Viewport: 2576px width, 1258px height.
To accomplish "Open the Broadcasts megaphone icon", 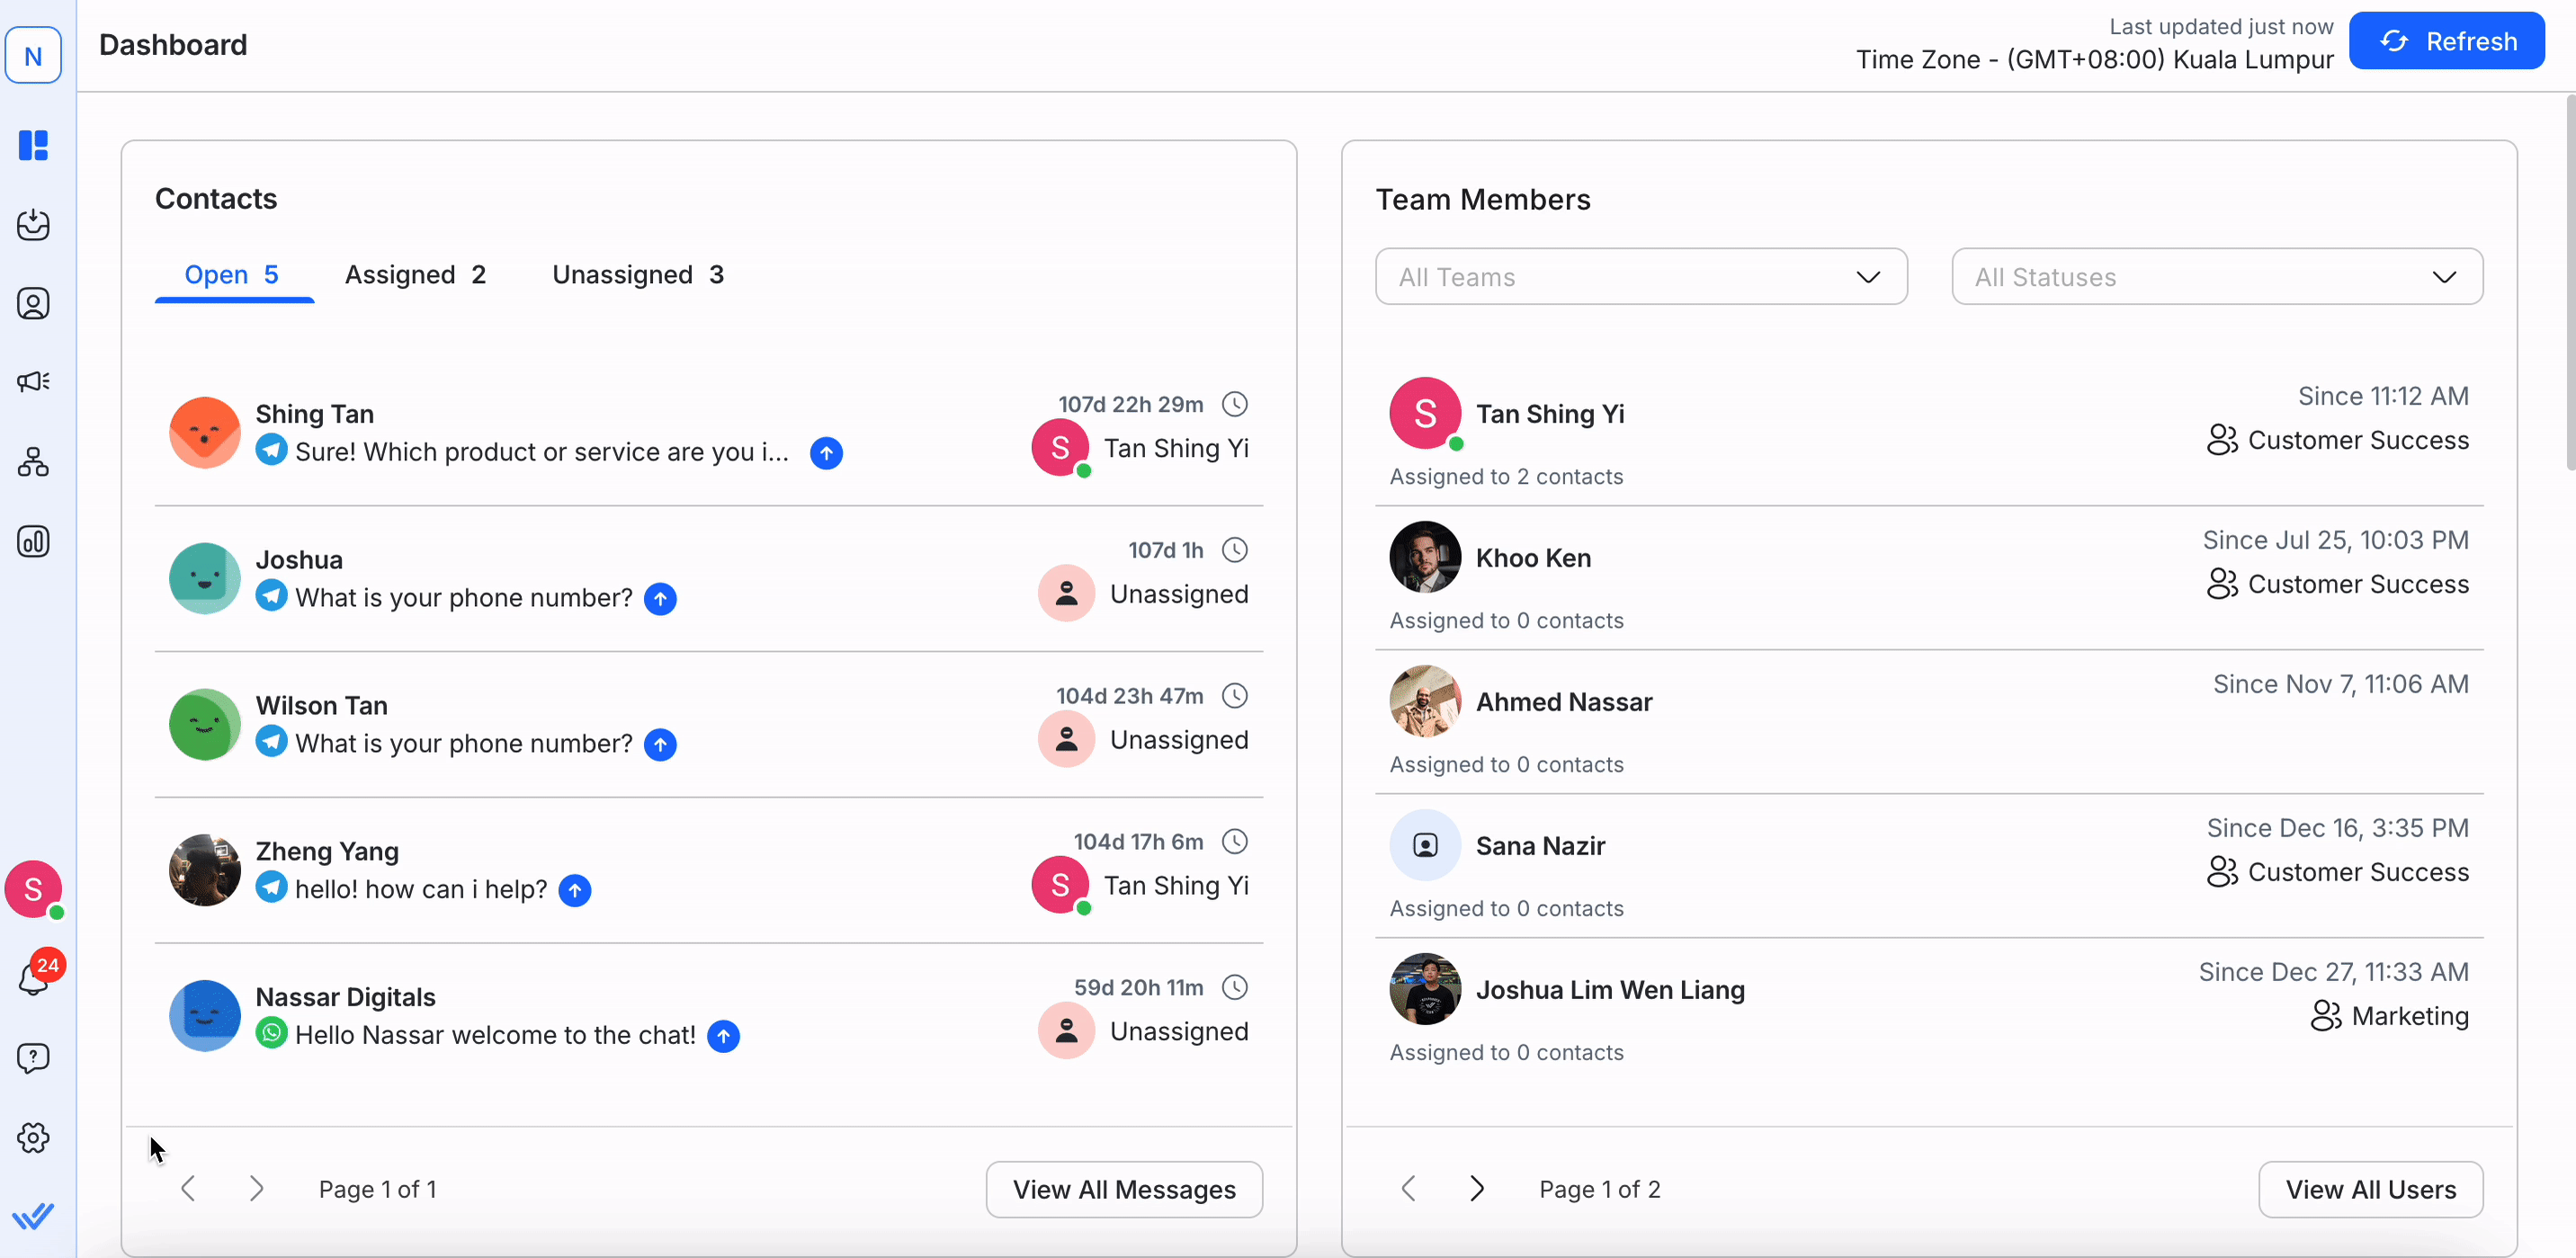I will [x=33, y=381].
